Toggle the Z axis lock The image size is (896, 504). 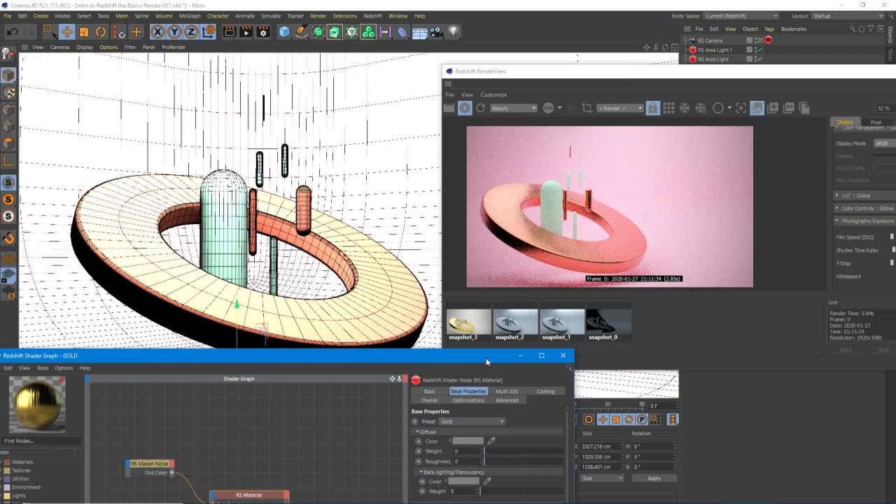click(191, 31)
